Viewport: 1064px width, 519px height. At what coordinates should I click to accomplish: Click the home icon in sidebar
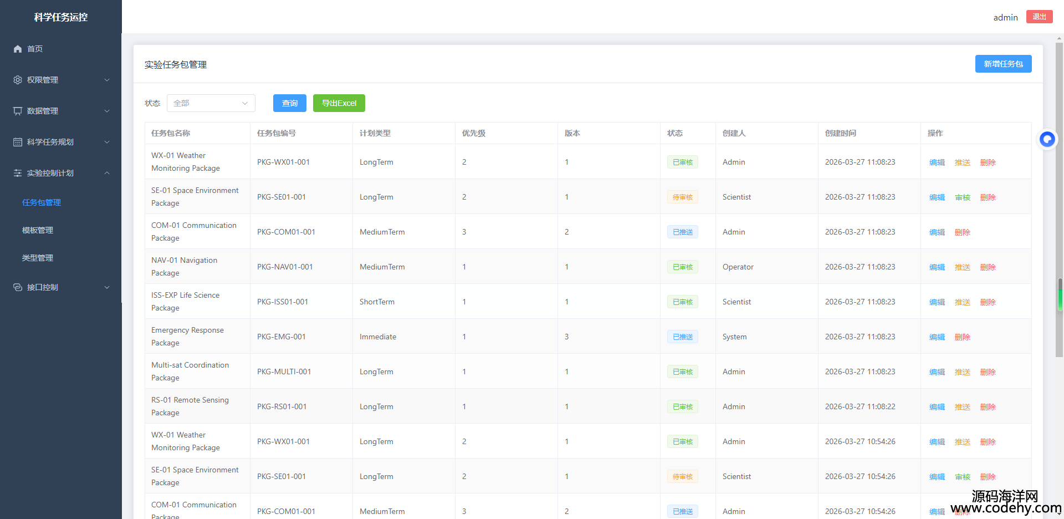18,49
